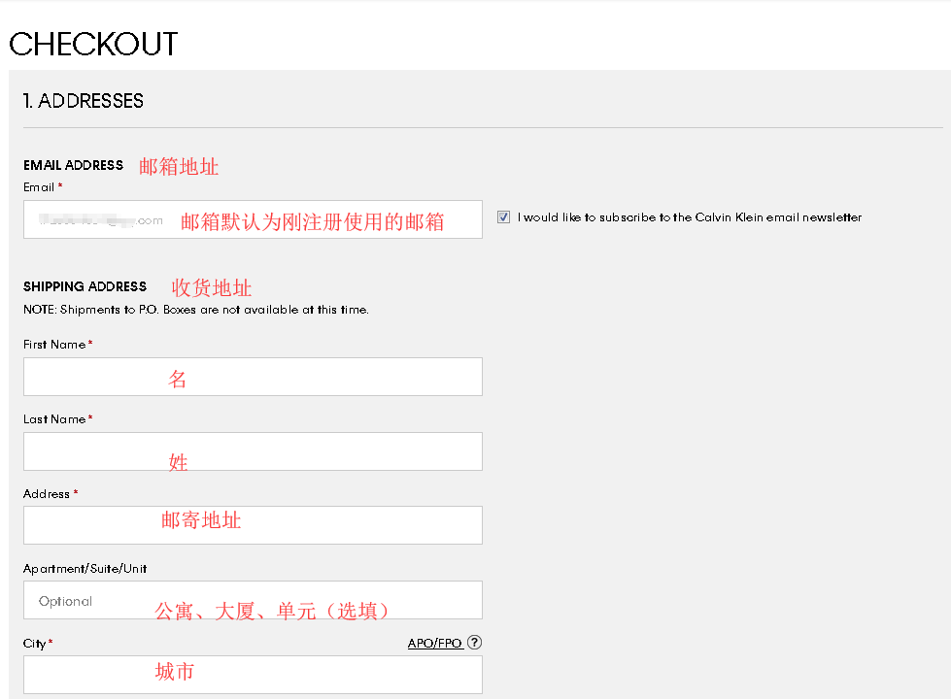Click the 1. ADDRESSES section header
The height and width of the screenshot is (699, 951).
[84, 101]
